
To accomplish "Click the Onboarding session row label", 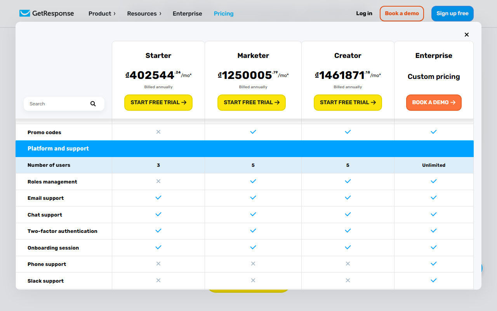I will (53, 248).
